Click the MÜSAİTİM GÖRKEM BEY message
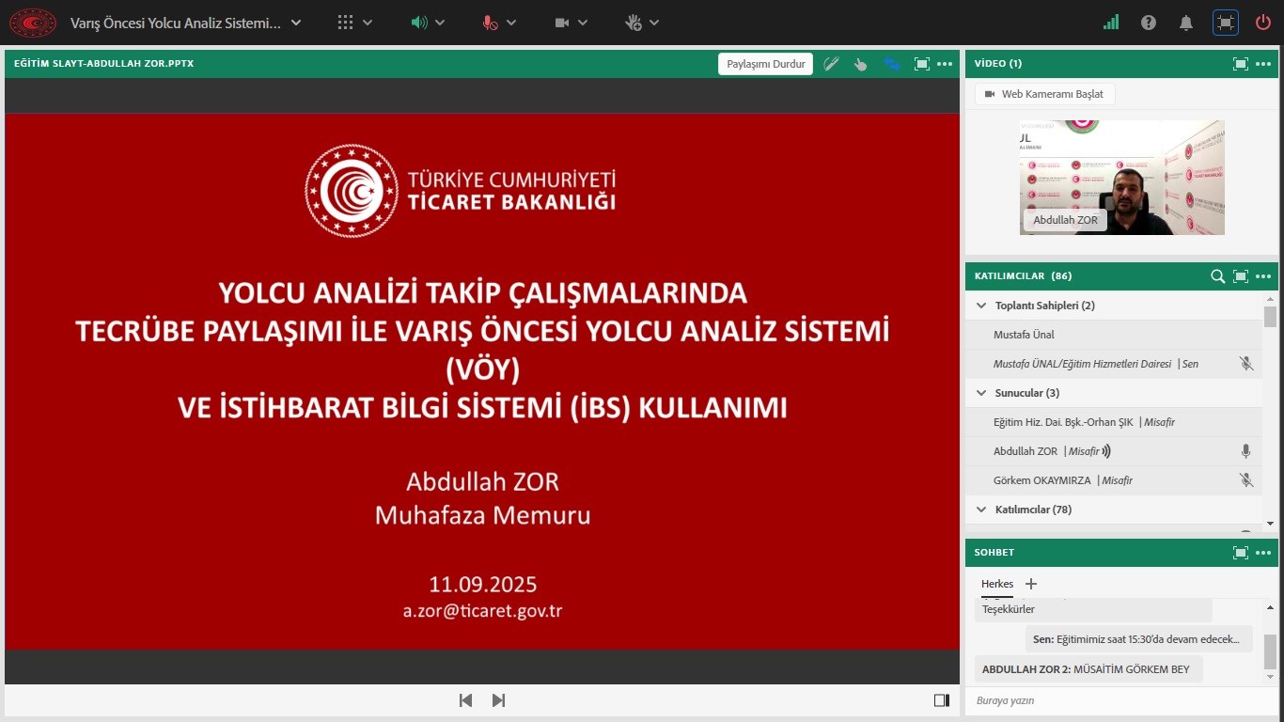 1088,669
